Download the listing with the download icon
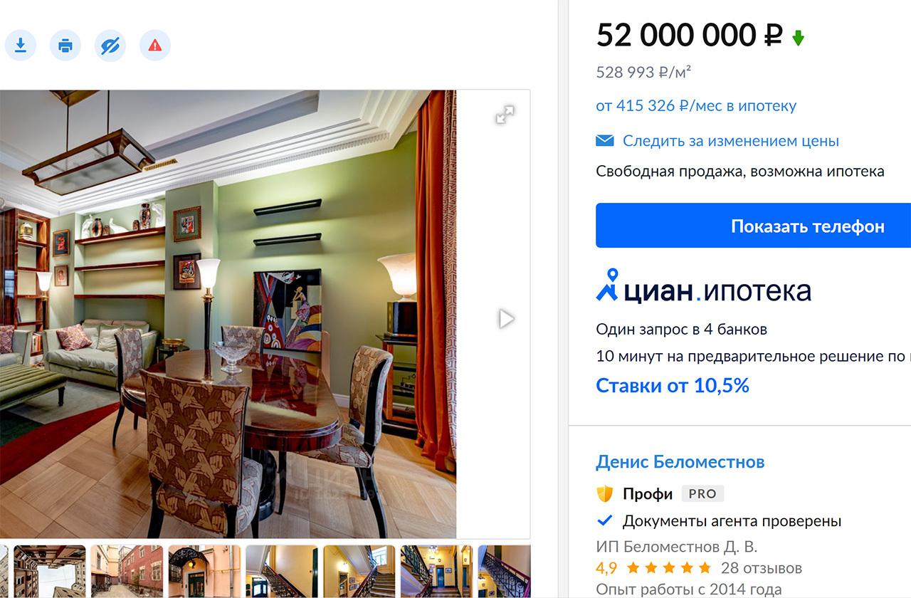The image size is (911, 598). click(x=21, y=46)
